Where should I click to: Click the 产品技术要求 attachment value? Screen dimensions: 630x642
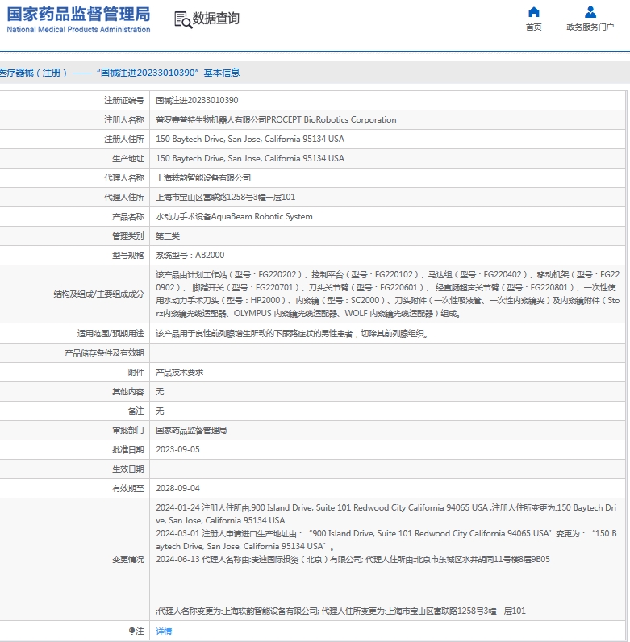(x=179, y=372)
